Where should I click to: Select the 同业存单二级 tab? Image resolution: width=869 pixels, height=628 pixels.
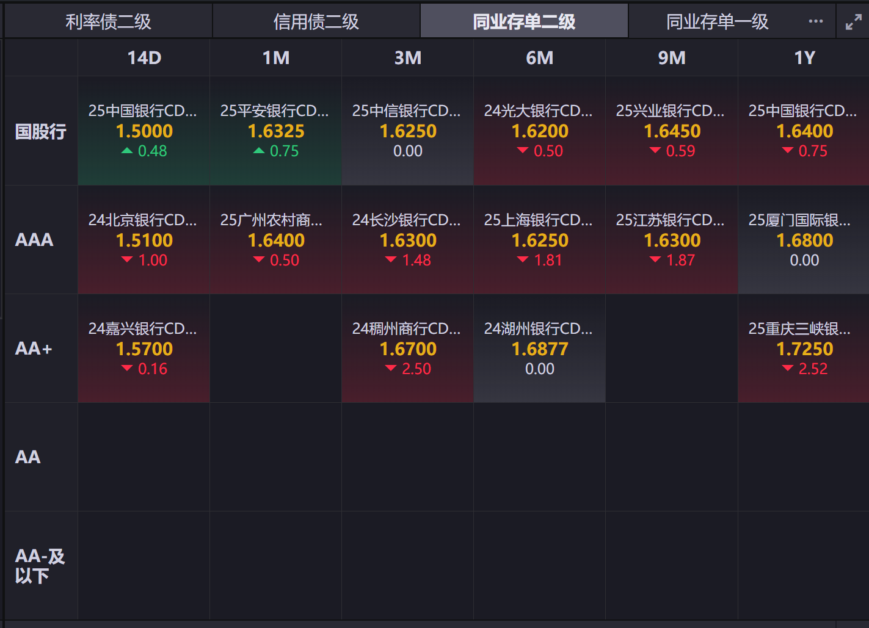tap(524, 21)
